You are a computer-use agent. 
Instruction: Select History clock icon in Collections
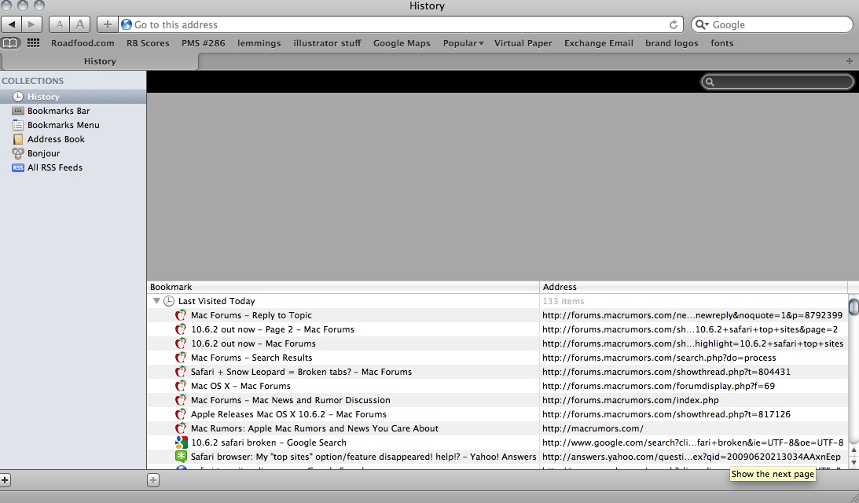click(x=18, y=97)
